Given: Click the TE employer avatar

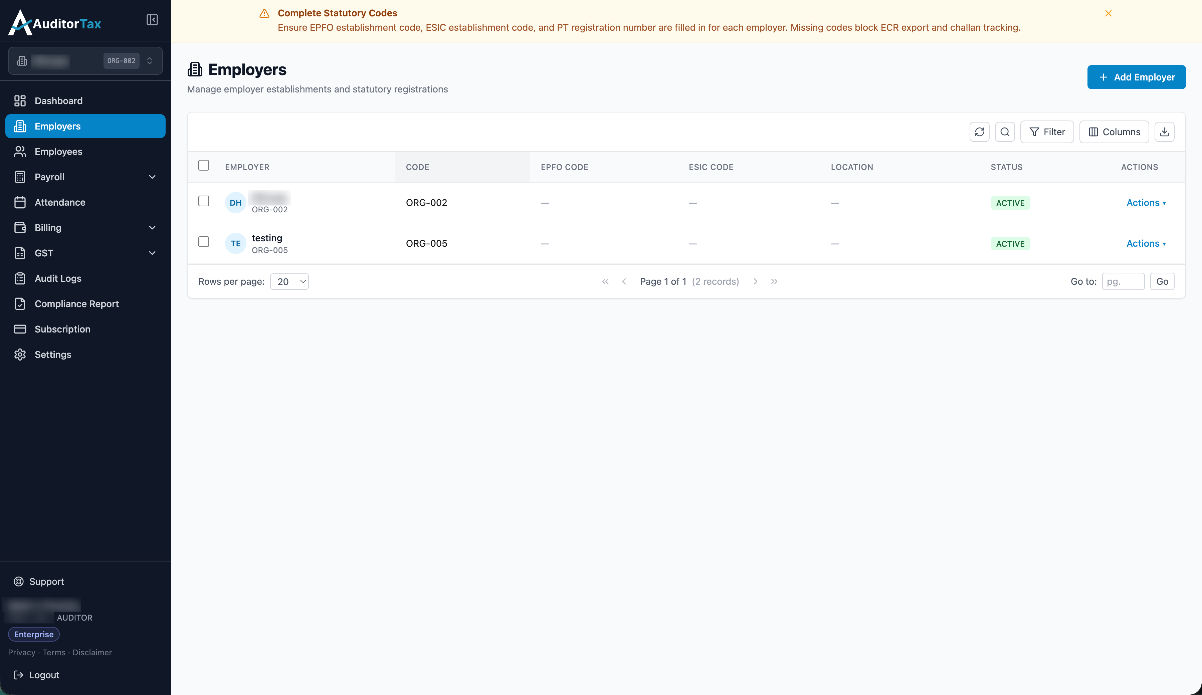Looking at the screenshot, I should tap(236, 243).
